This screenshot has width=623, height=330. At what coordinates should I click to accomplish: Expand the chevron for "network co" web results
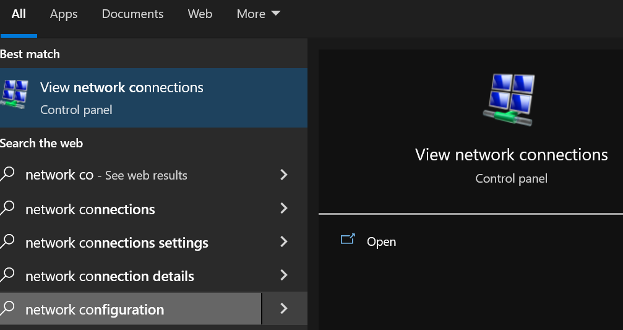284,175
